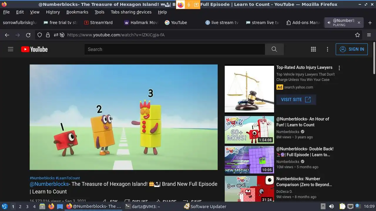Bookmark this page with the star

(x=357, y=35)
